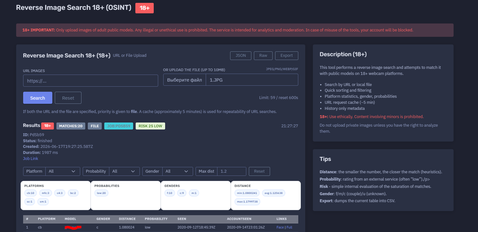
Task: Open the Job Link
Action: click(x=30, y=158)
